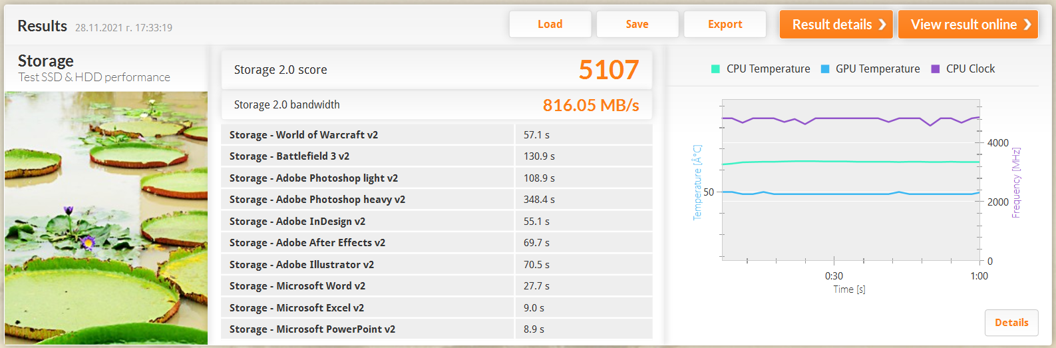Click the Frequency [MHz] axis label
Image resolution: width=1056 pixels, height=348 pixels.
coord(1016,183)
